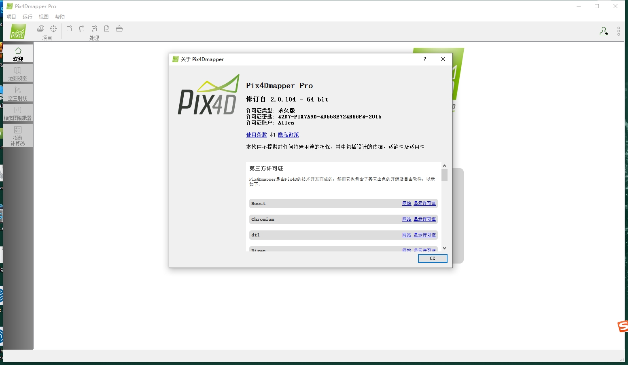Click the first 处理 icon with a single arrow
This screenshot has height=365, width=628.
69,29
